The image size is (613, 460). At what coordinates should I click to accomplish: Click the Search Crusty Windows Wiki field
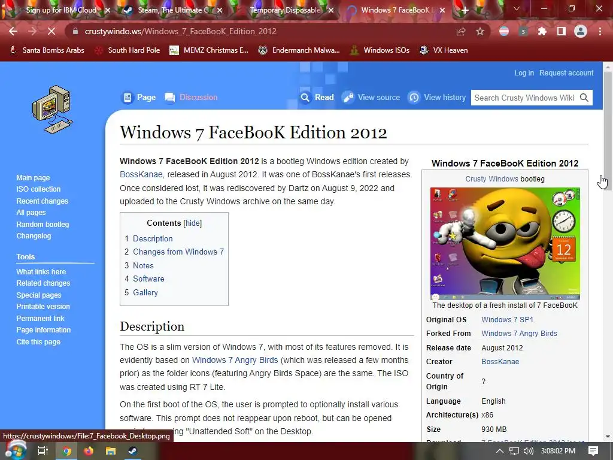(524, 98)
